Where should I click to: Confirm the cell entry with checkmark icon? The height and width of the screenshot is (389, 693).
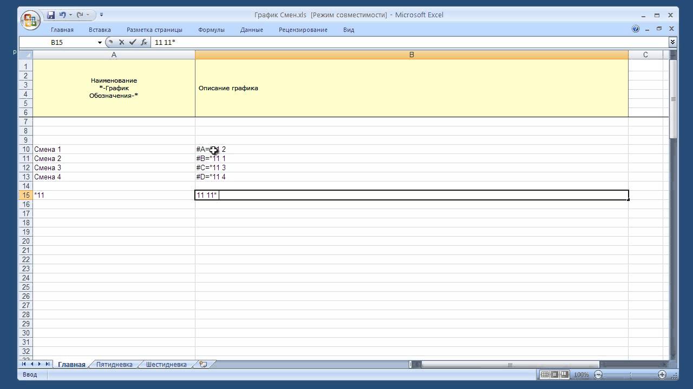(x=133, y=42)
